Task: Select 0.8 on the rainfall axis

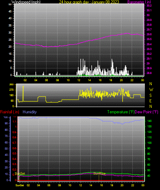Action: point(14,137)
